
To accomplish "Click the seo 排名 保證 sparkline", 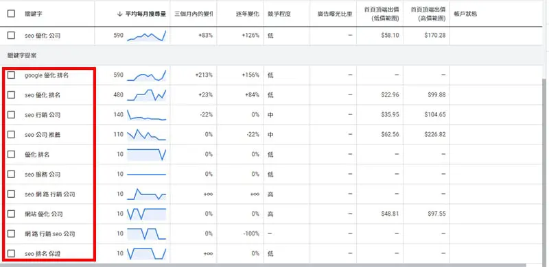I will (146, 254).
